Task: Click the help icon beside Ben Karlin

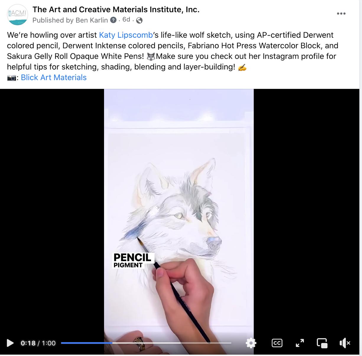Action: pyautogui.click(x=113, y=20)
